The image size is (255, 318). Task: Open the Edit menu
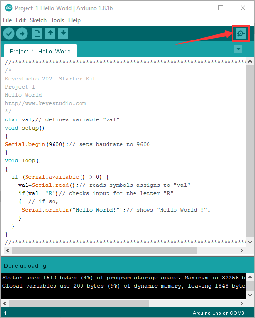[x=21, y=20]
